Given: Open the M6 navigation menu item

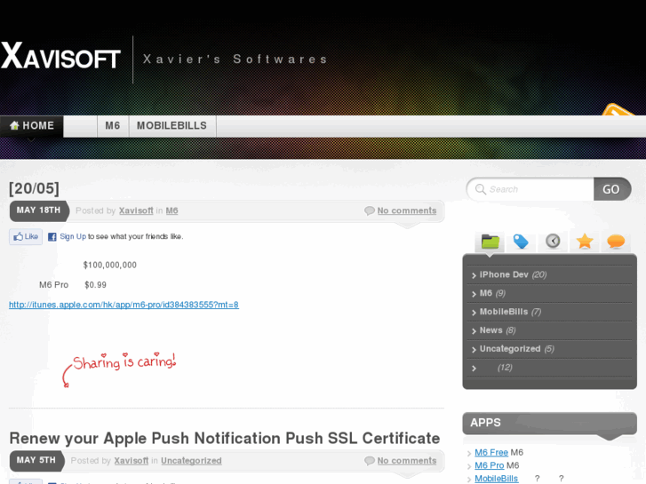Looking at the screenshot, I should point(113,126).
